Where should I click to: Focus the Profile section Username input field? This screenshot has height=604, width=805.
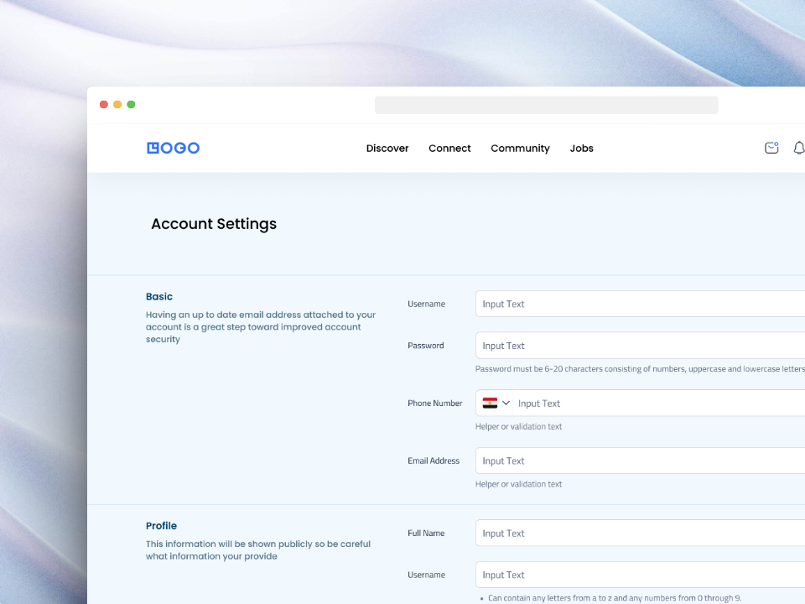tap(640, 575)
